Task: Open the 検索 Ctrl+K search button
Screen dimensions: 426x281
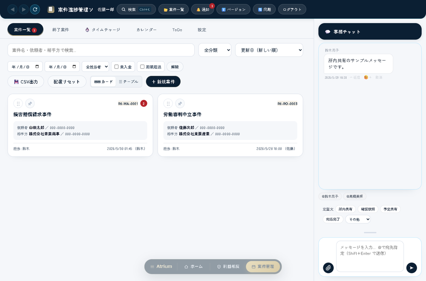Action: 136,9
